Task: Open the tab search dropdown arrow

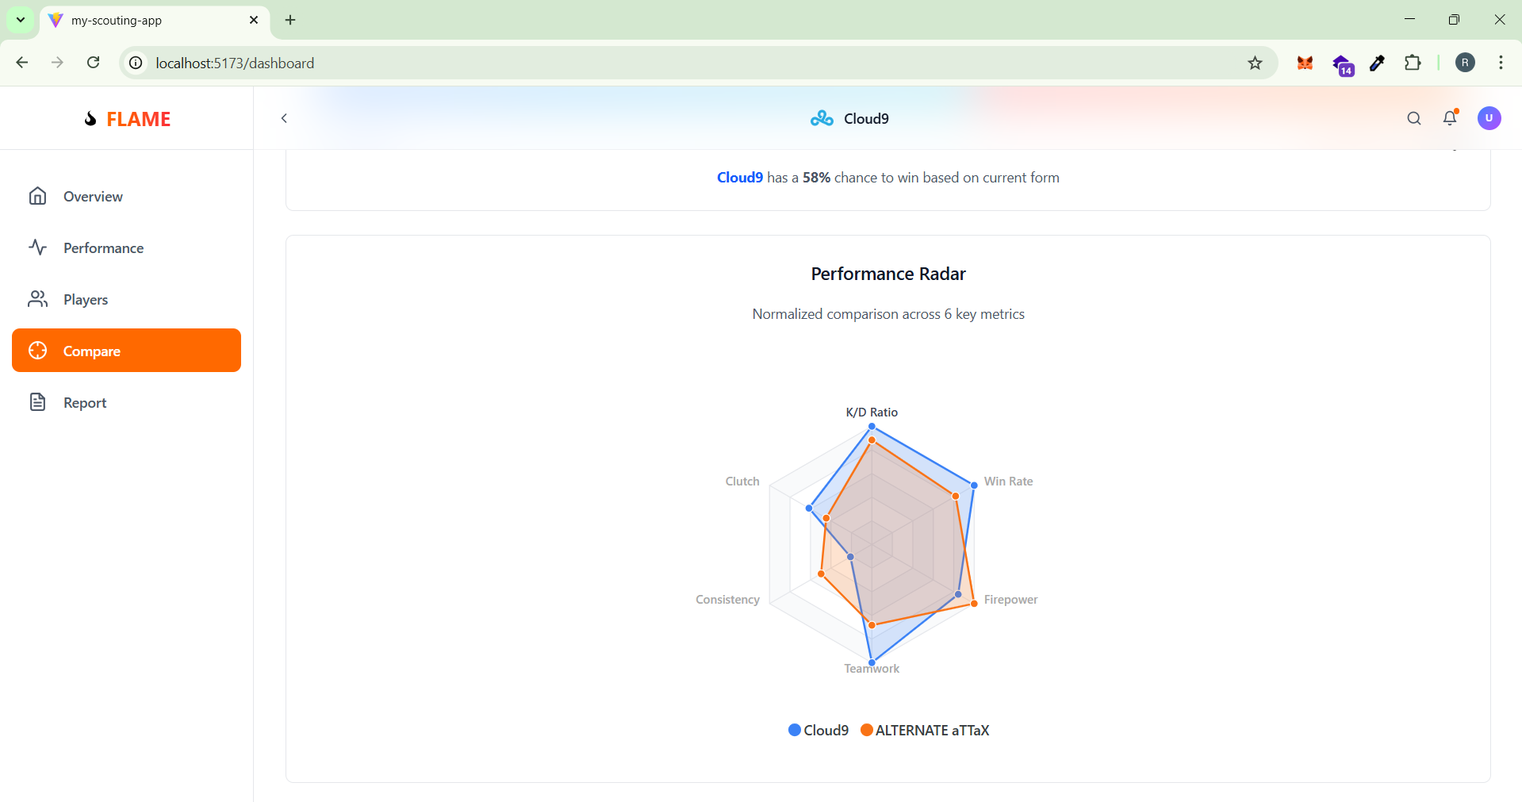Action: (21, 20)
